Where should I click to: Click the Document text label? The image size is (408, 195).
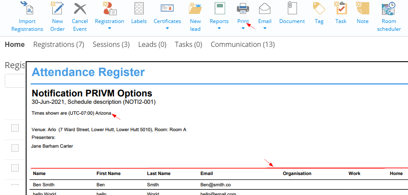pyautogui.click(x=292, y=21)
